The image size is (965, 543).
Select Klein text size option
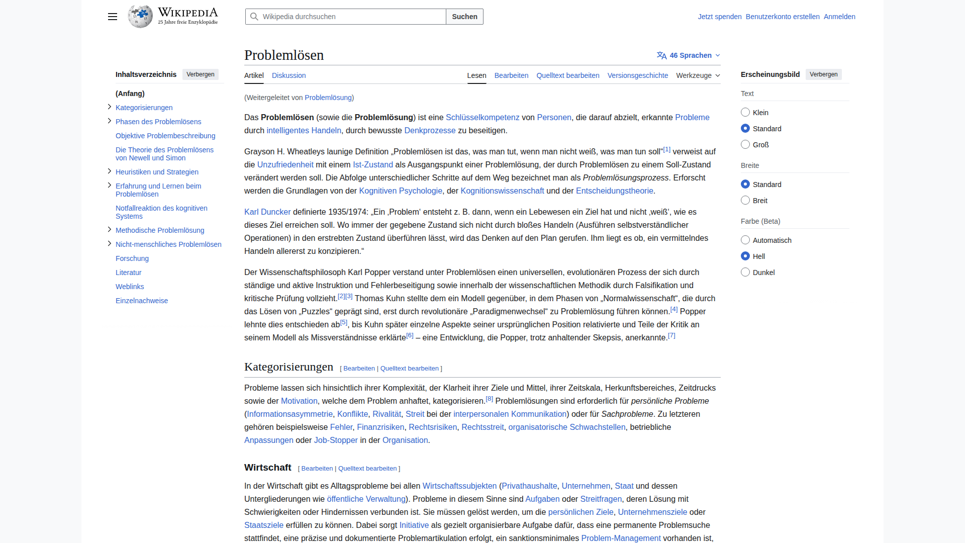745,113
